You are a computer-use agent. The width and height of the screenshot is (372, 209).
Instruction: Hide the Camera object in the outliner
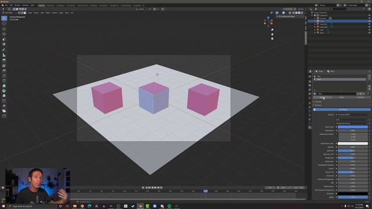tap(369, 18)
